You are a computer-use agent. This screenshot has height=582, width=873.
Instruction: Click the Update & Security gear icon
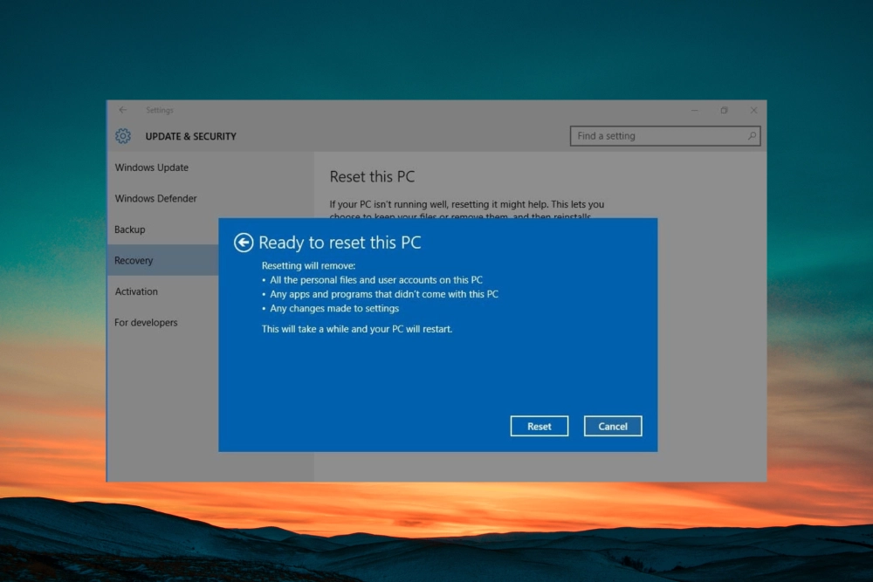pyautogui.click(x=123, y=136)
